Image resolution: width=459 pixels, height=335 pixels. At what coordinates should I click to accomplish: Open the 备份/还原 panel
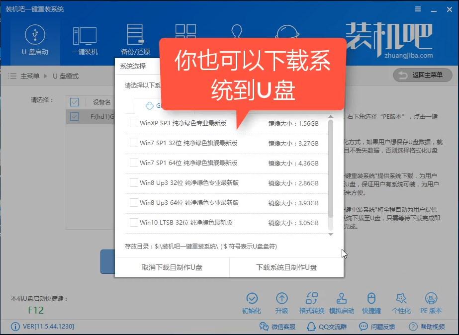point(135,37)
